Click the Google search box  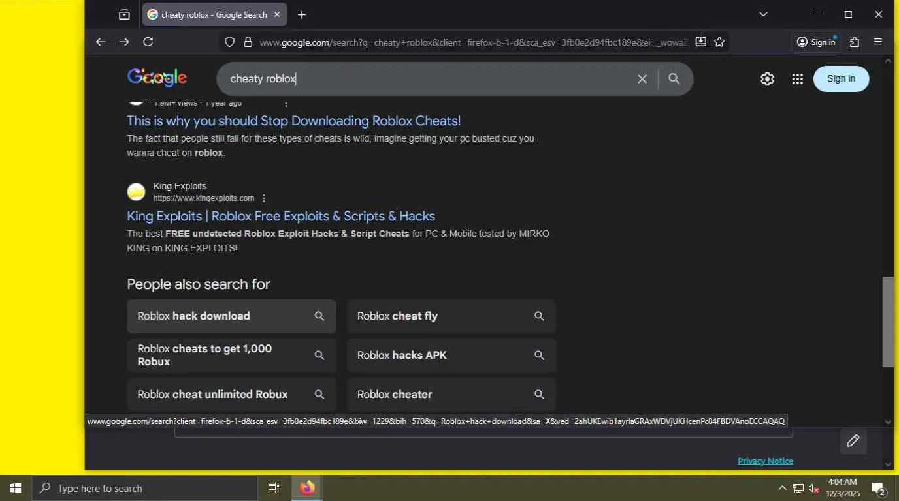[425, 79]
